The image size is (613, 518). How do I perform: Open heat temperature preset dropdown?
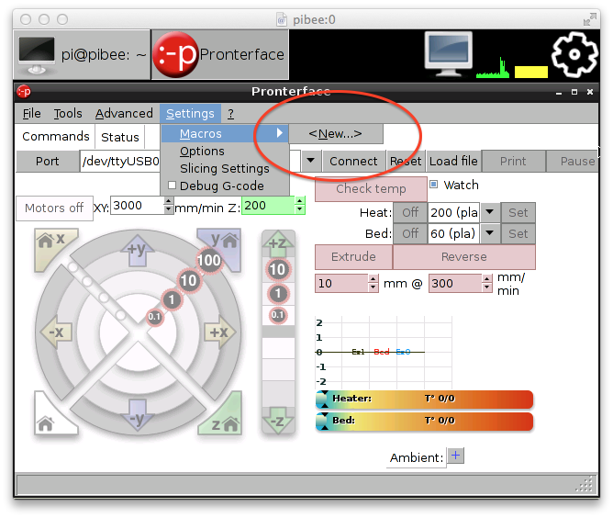click(x=489, y=212)
